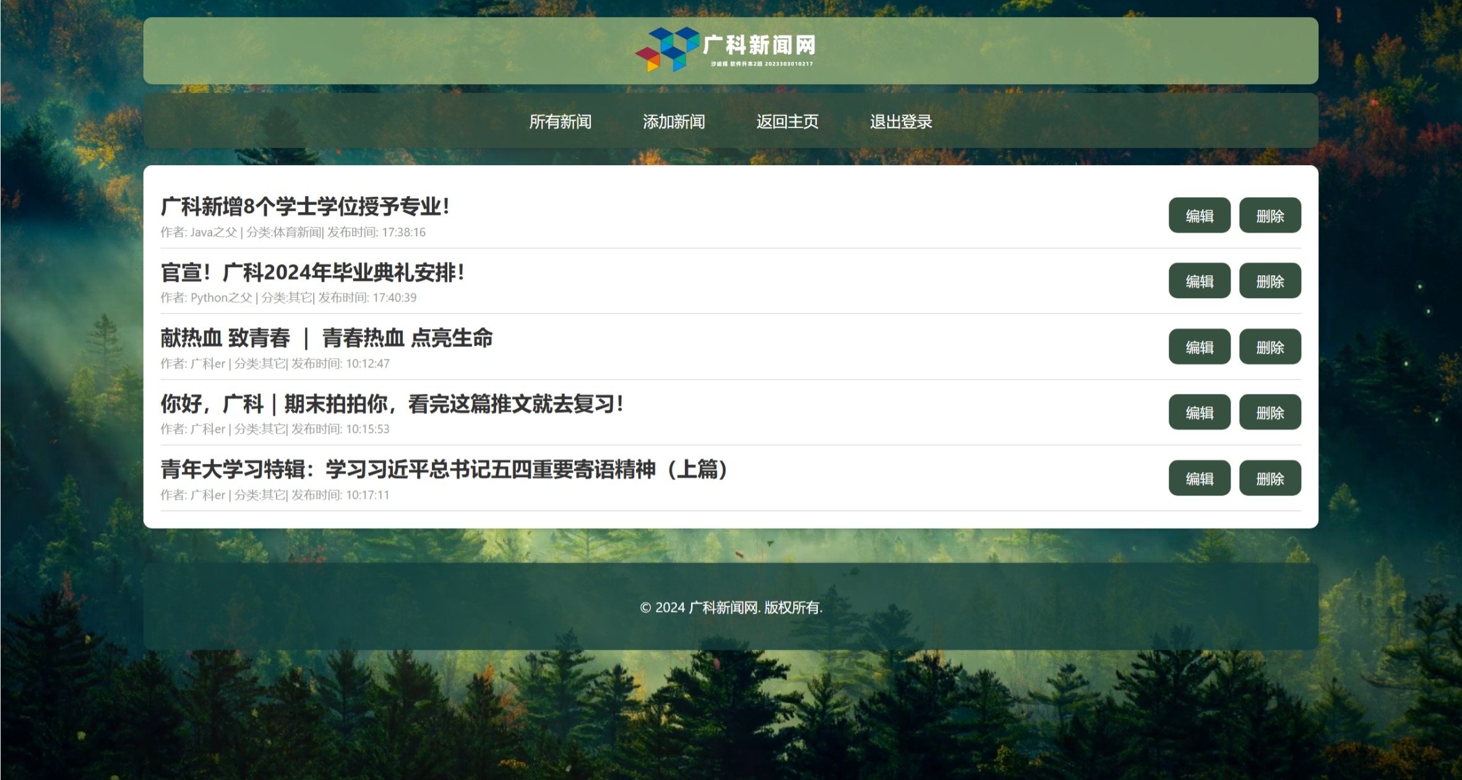Click 删除 beside 期末拍拍你 article
Screen dimensions: 1462x780
1270,413
